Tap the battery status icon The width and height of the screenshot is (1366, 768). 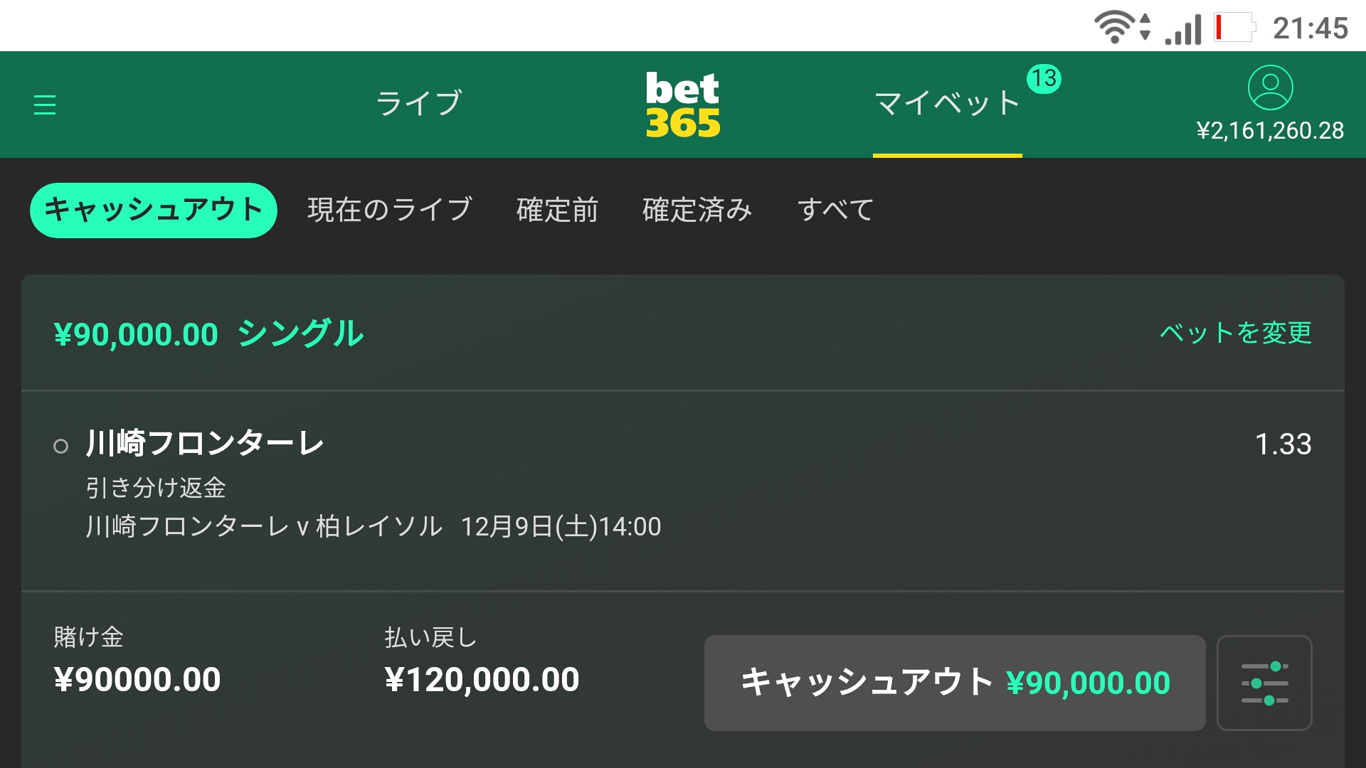point(1234,28)
